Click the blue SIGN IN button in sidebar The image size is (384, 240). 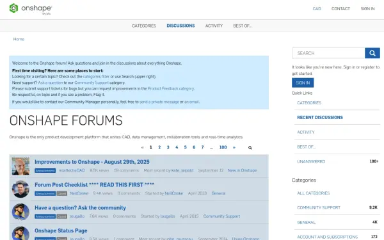point(303,83)
